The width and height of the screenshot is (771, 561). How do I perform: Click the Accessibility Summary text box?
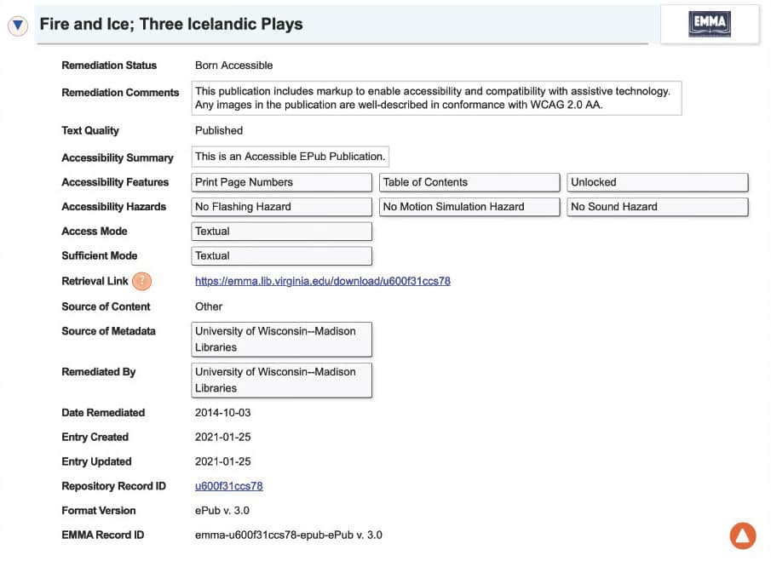click(290, 157)
